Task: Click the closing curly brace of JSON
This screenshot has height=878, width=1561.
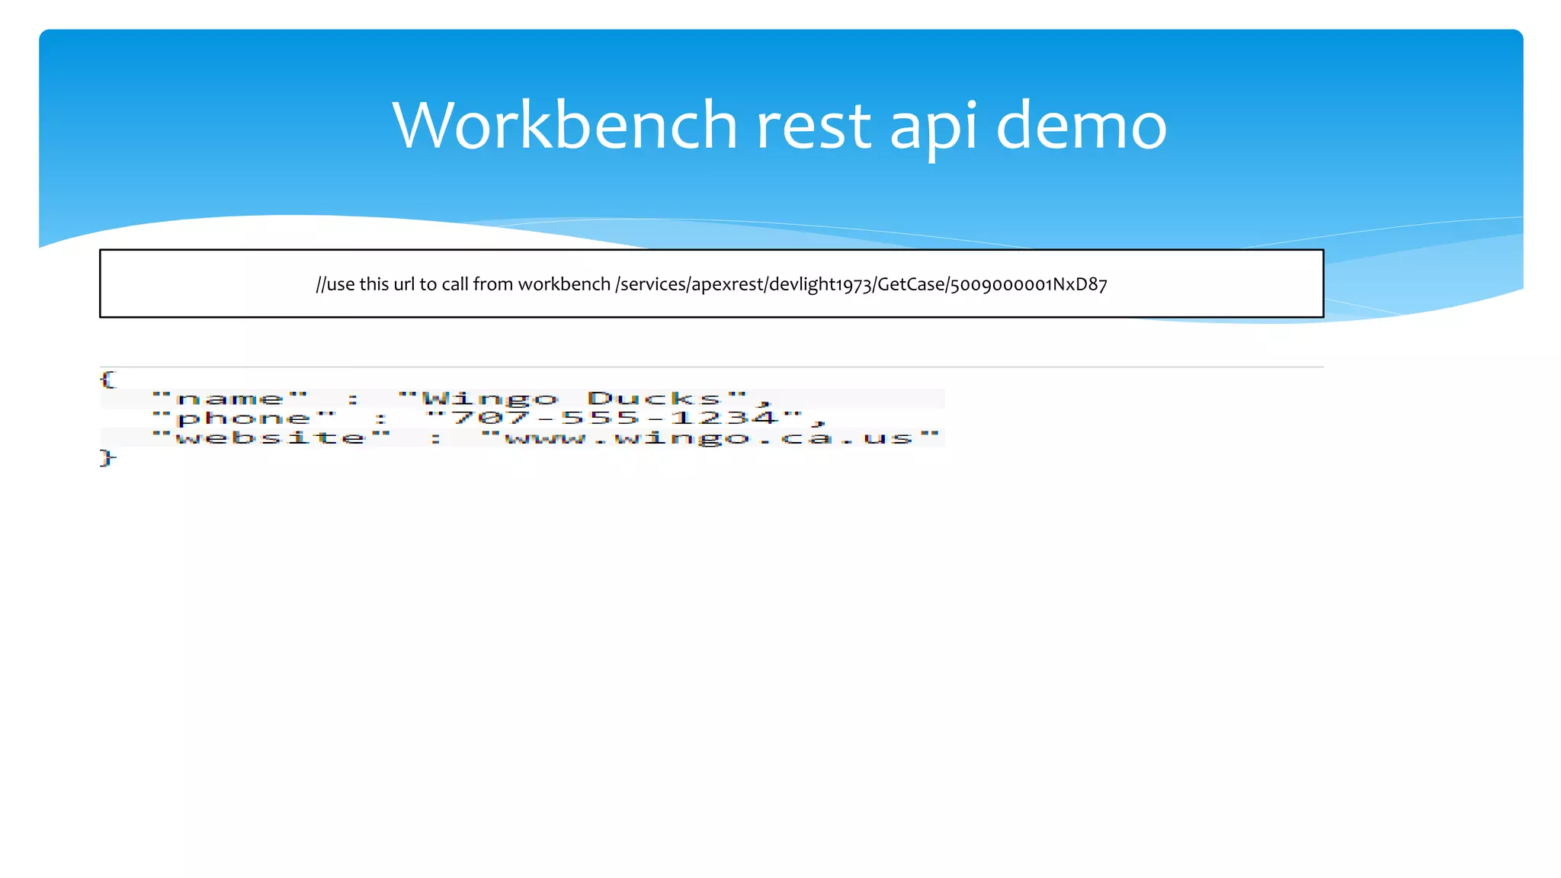Action: click(108, 457)
